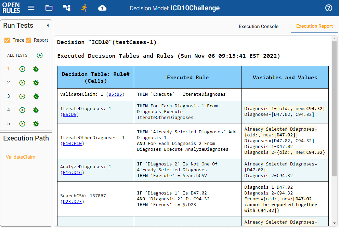Image resolution: width=339 pixels, height=228 pixels.
Task: Open the folder icon to browse decision models
Action: point(49,8)
